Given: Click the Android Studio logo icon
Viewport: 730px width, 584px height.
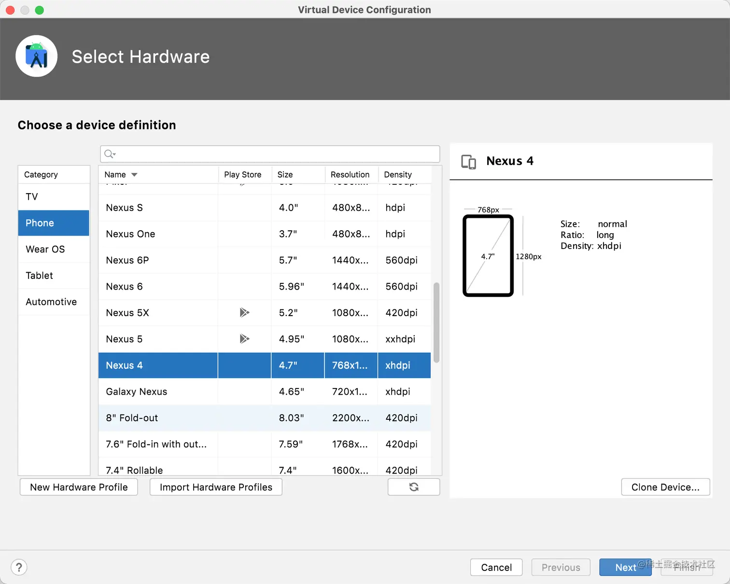Looking at the screenshot, I should pyautogui.click(x=37, y=56).
